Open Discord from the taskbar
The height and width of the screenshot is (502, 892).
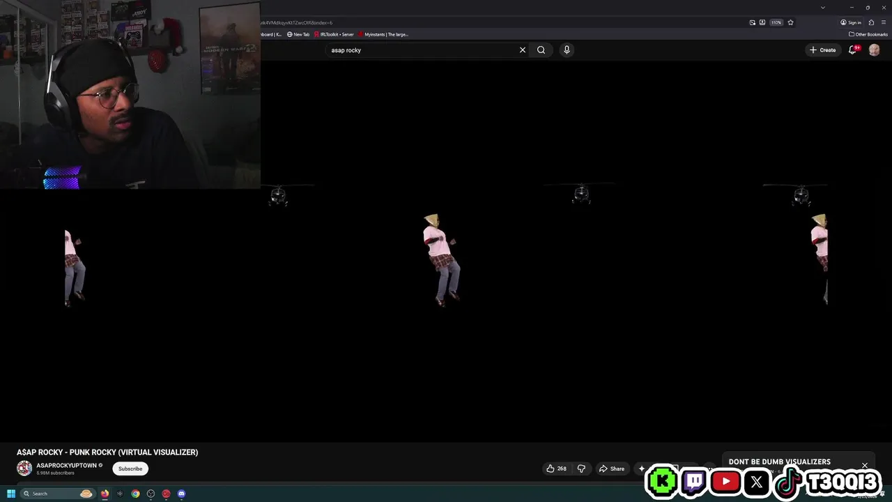[x=181, y=494]
